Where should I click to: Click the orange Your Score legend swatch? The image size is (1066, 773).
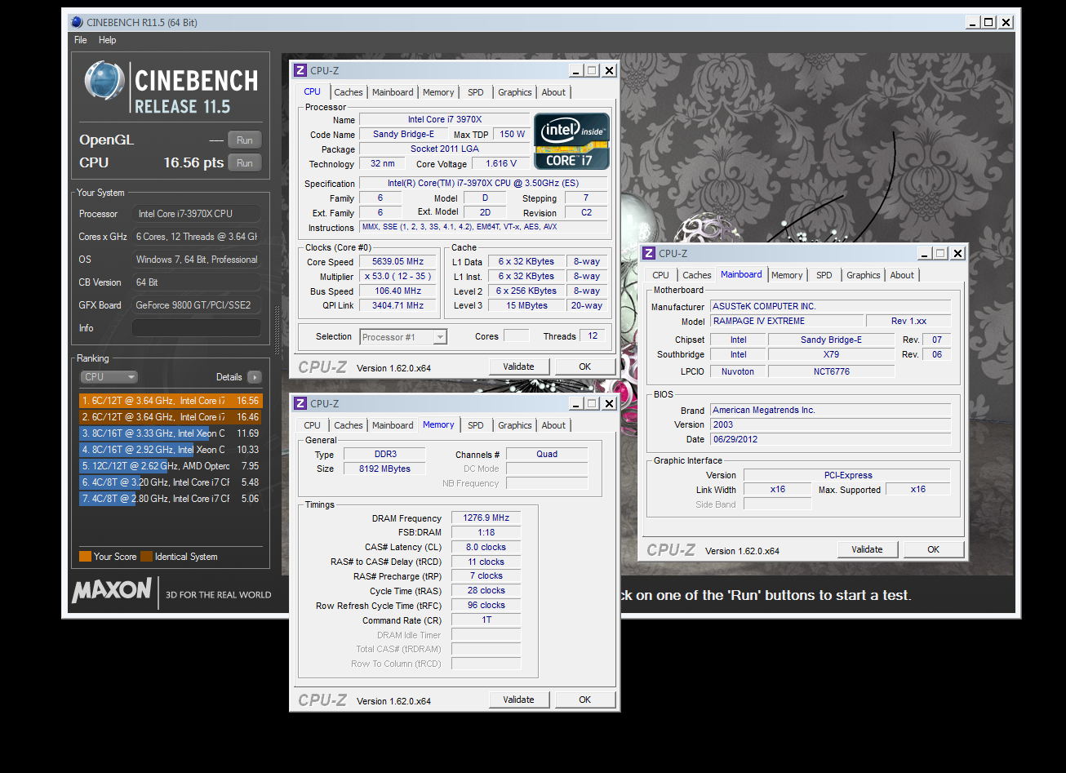tap(85, 557)
